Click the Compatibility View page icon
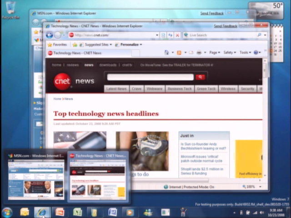 coord(163,35)
